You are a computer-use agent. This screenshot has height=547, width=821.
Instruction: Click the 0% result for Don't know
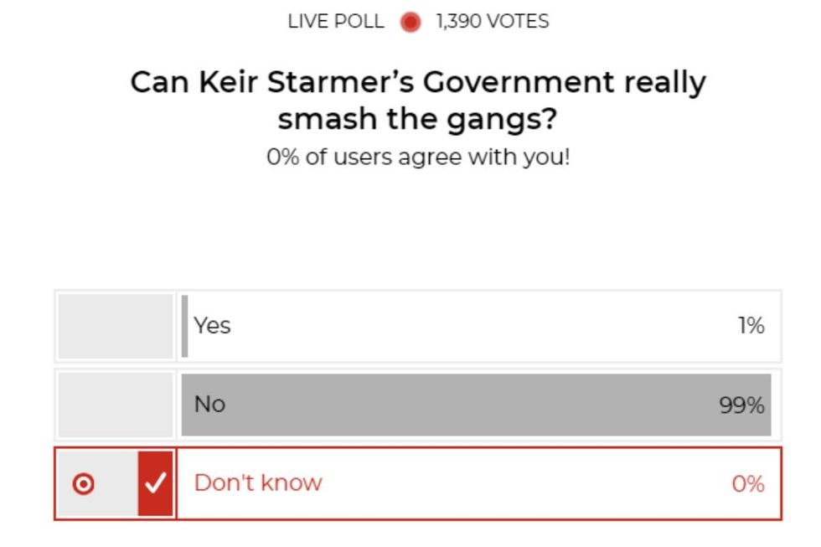click(747, 484)
